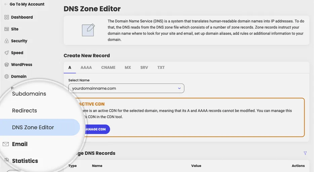This screenshot has width=314, height=172.
Task: Click the DNS zone edit pencil icon
Action: coord(88,30)
